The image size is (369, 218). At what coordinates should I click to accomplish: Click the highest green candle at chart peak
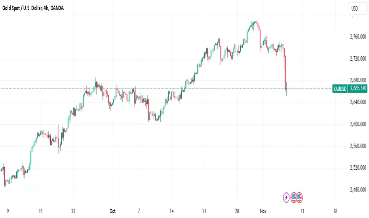(255, 22)
